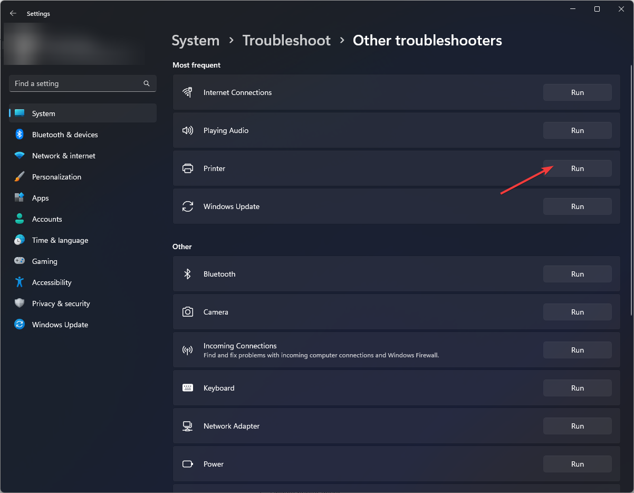This screenshot has width=634, height=493.
Task: Click the Other troubleshooters page title
Action: coord(427,41)
